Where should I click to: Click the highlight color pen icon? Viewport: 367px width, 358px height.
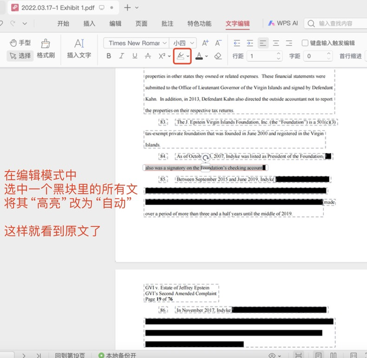[180, 56]
